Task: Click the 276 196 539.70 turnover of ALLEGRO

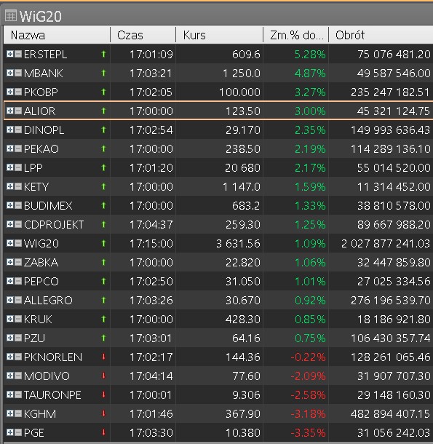Action: pos(390,300)
